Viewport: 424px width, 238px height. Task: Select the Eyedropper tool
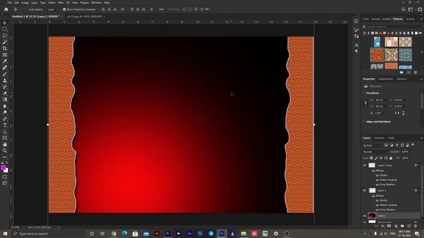5,61
